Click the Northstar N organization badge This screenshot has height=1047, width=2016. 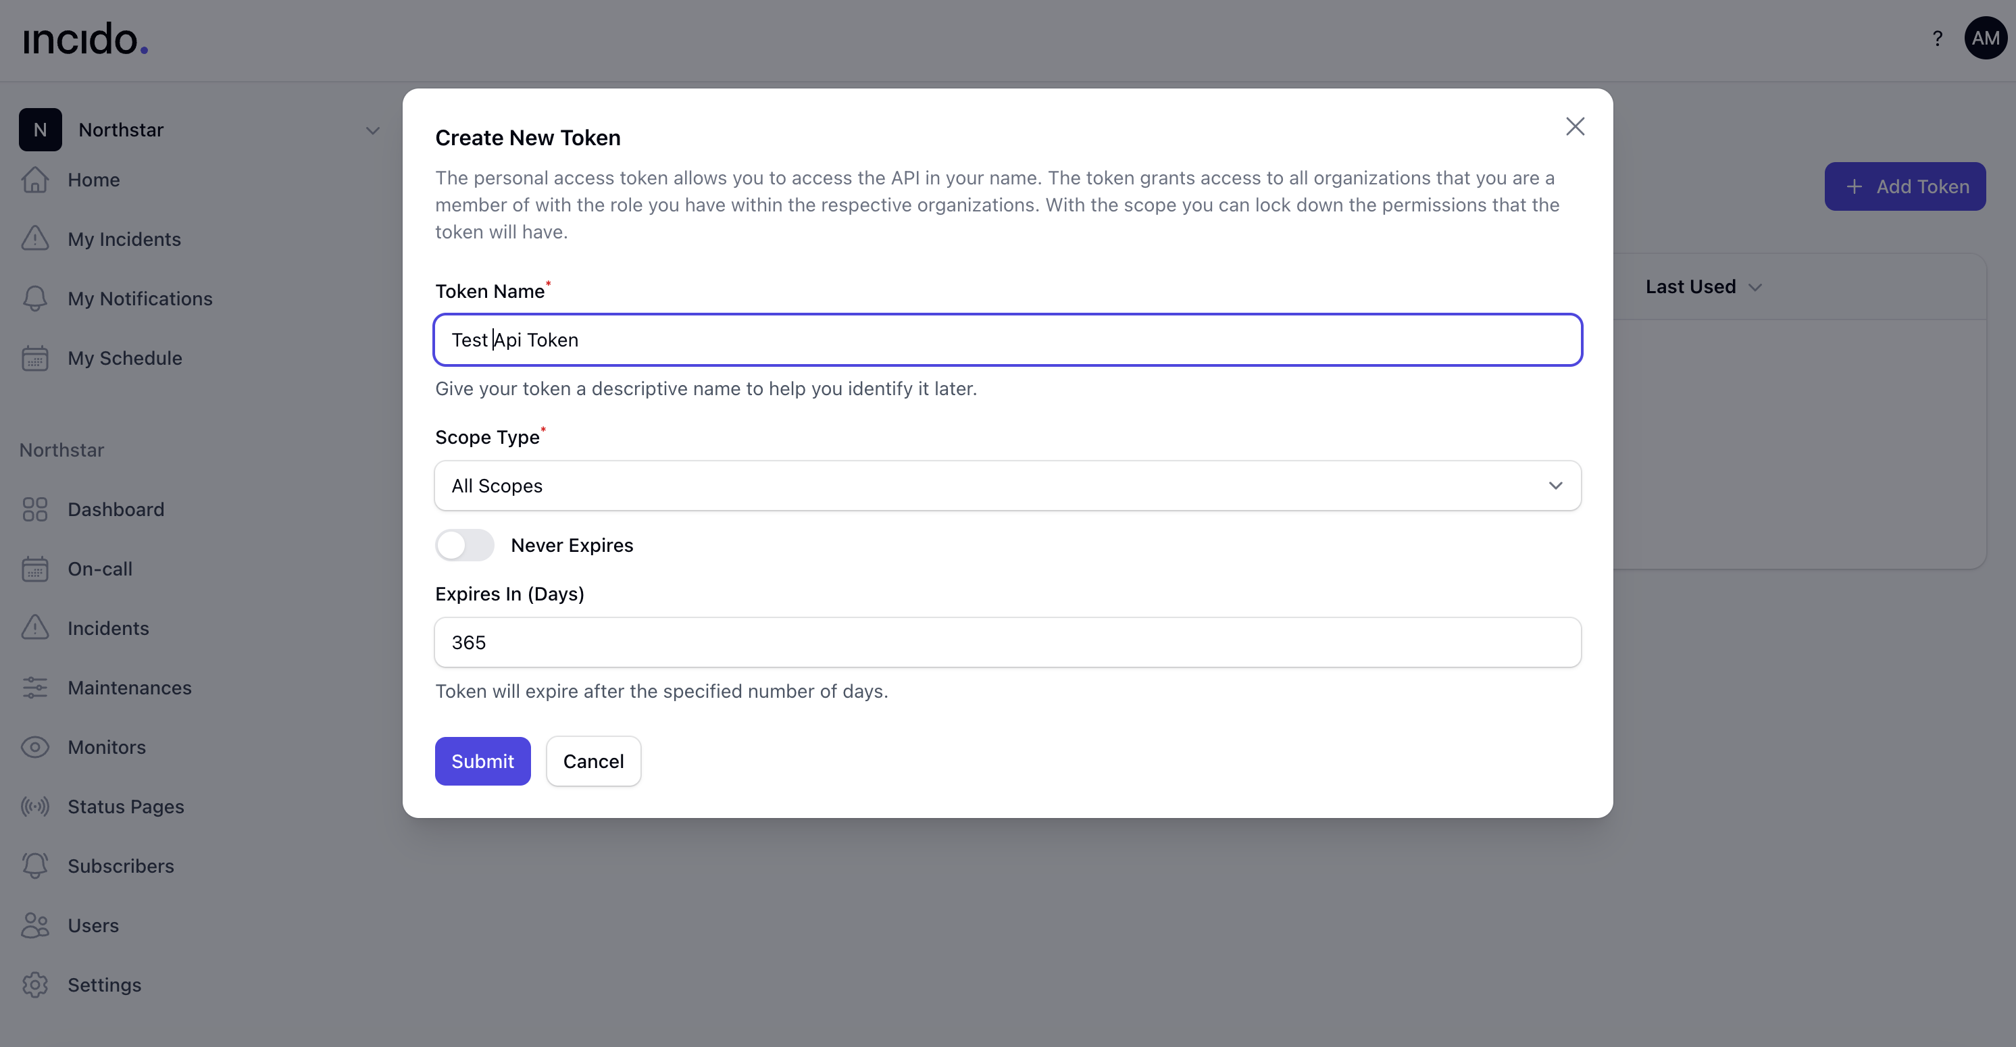point(41,130)
